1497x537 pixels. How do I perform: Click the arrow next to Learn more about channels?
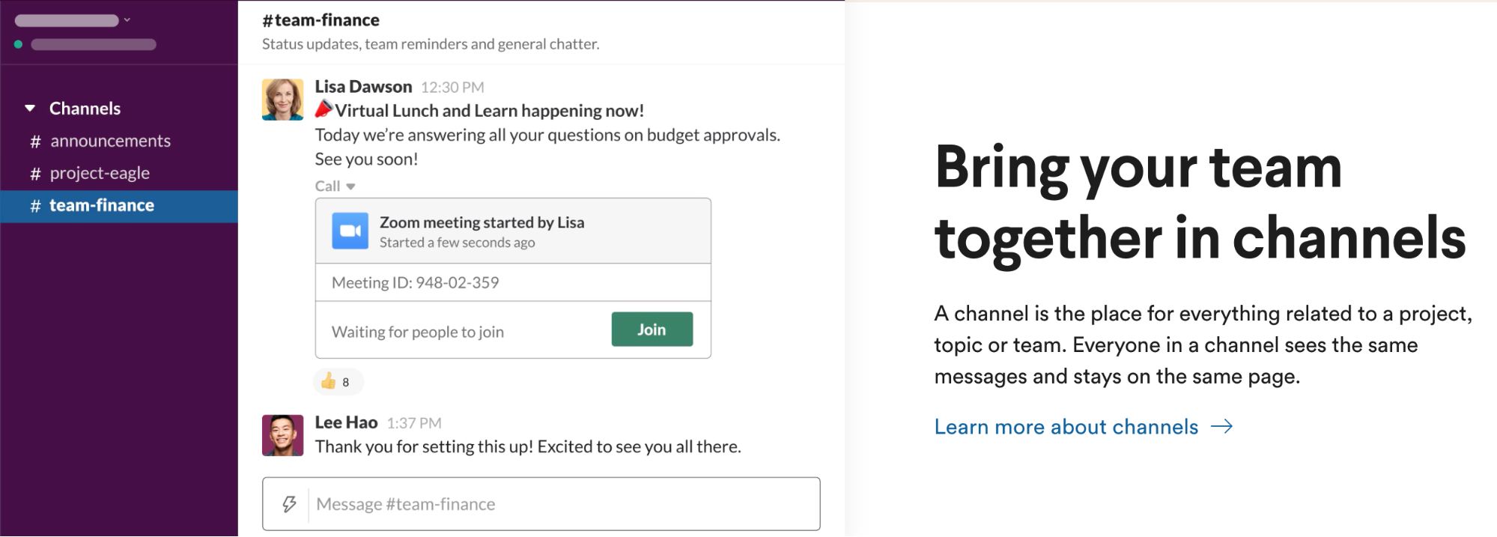point(1221,427)
